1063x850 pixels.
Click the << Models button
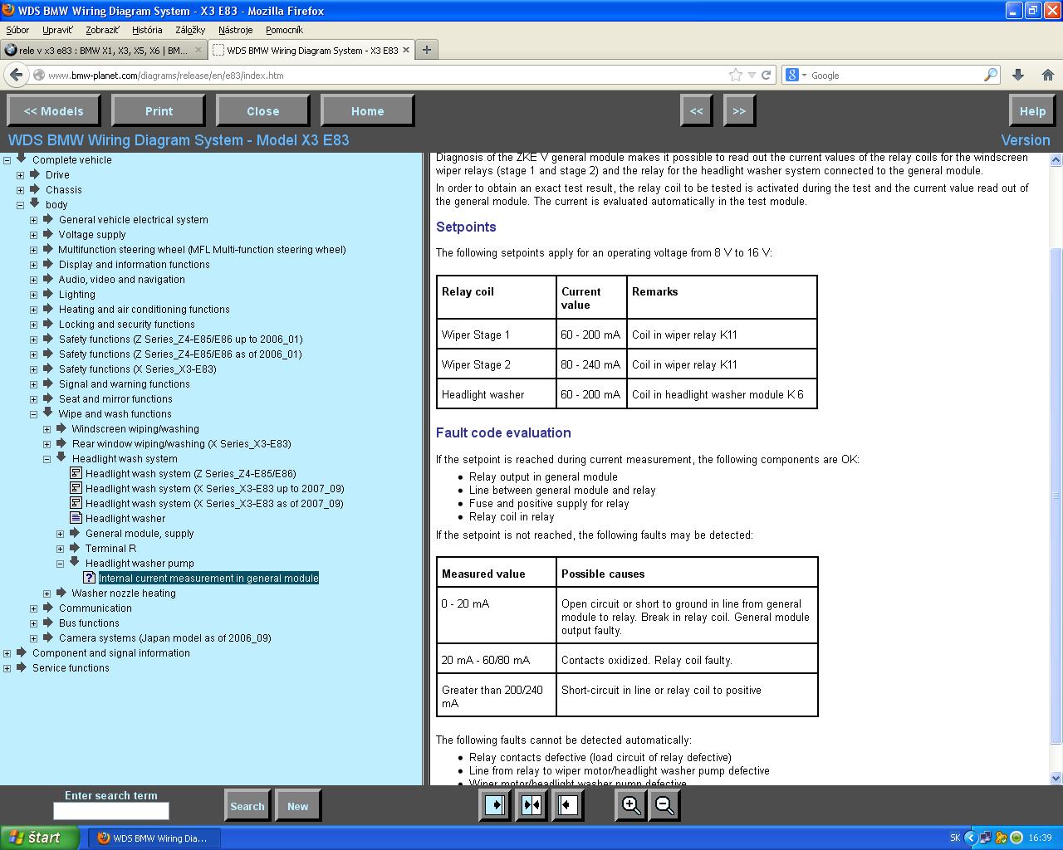53,111
